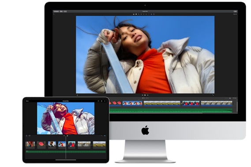Image resolution: width=251 pixels, height=167 pixels.
Task: Select the crop adjustment icon
Action: coord(141,14)
